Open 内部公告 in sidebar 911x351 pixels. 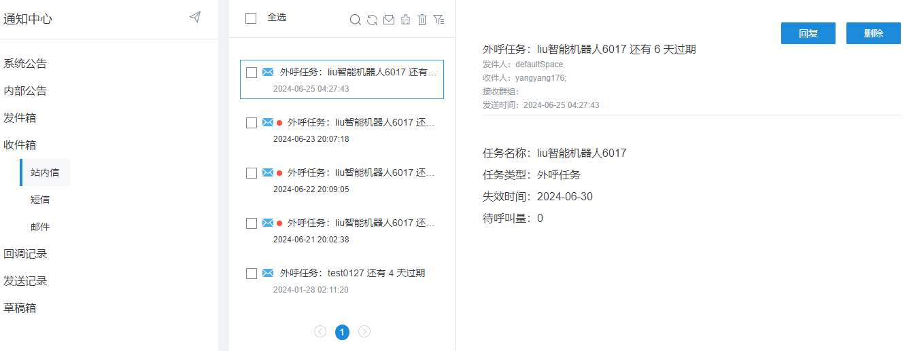(x=25, y=91)
